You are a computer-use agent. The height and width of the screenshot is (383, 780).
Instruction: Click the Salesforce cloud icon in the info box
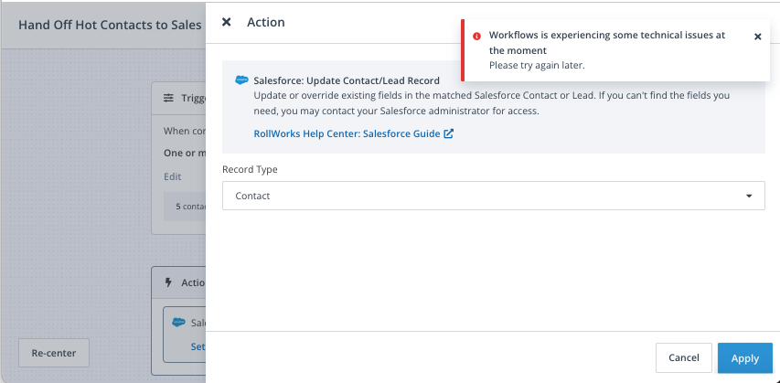coord(241,80)
